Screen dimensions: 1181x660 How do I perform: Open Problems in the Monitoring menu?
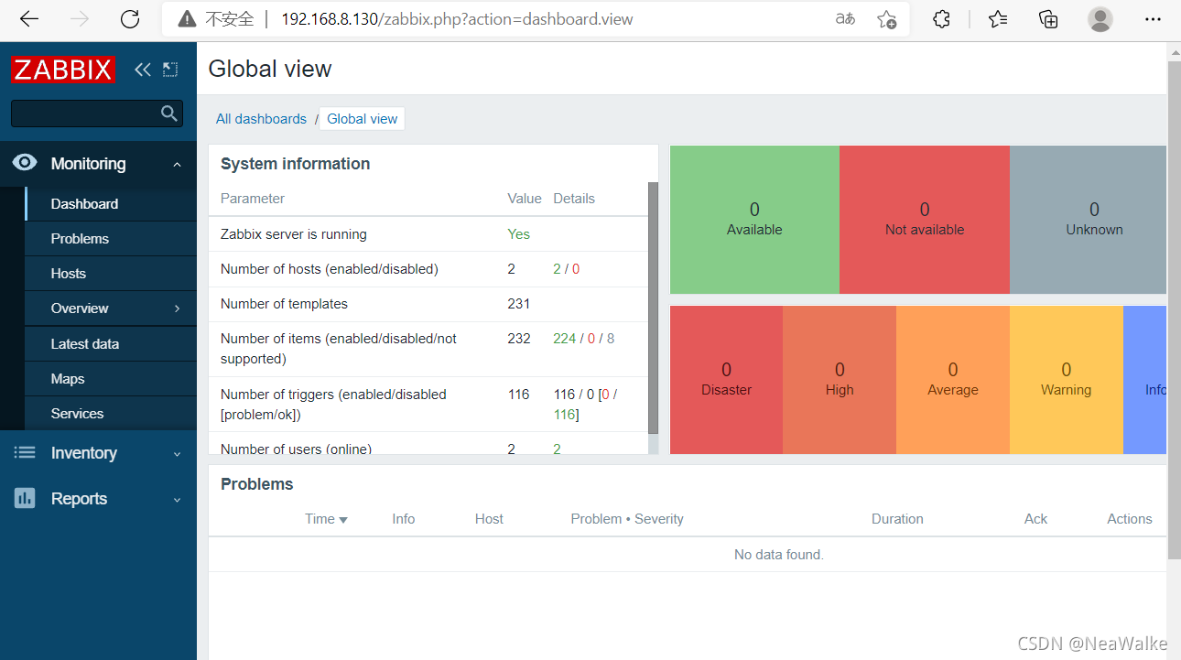tap(111, 239)
